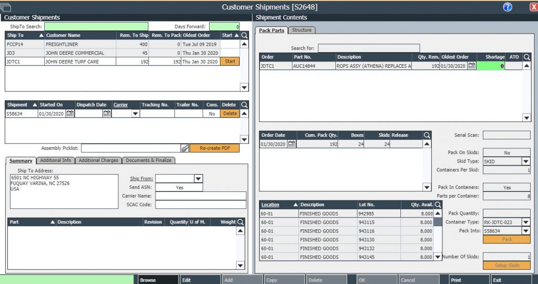Open the Documents & Finalize tab
The width and height of the screenshot is (538, 284).
pos(149,160)
